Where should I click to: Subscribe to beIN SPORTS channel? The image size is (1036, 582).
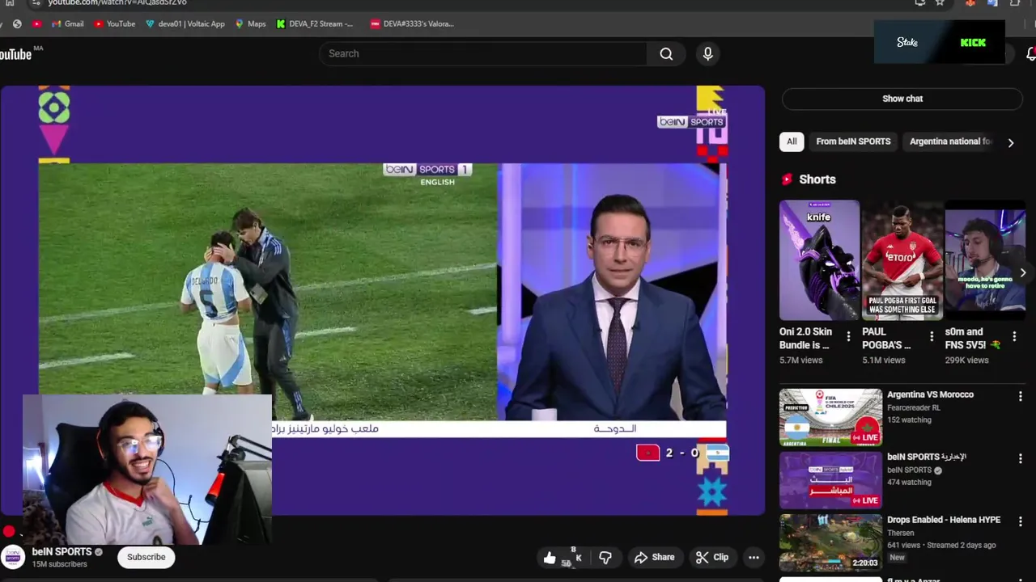click(146, 557)
